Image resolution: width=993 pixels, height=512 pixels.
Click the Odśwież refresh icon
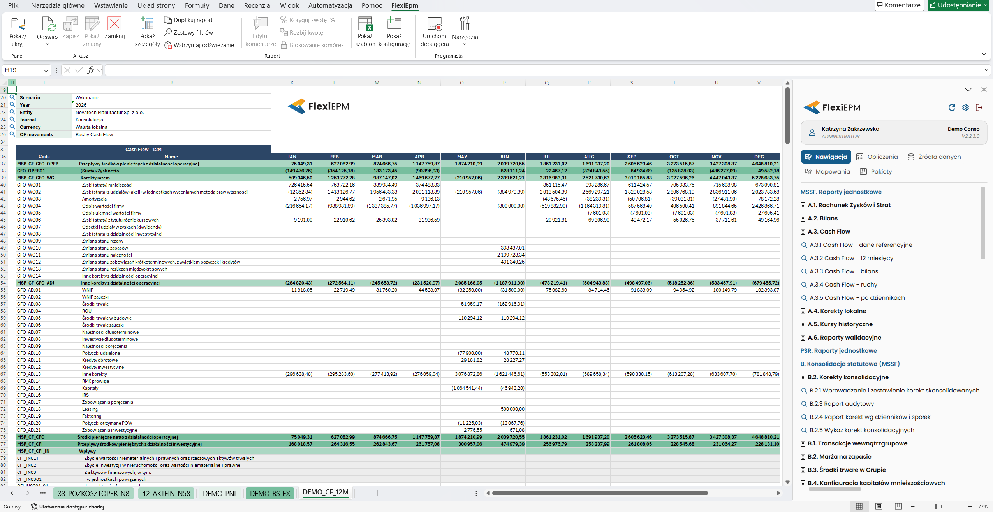pos(48,24)
